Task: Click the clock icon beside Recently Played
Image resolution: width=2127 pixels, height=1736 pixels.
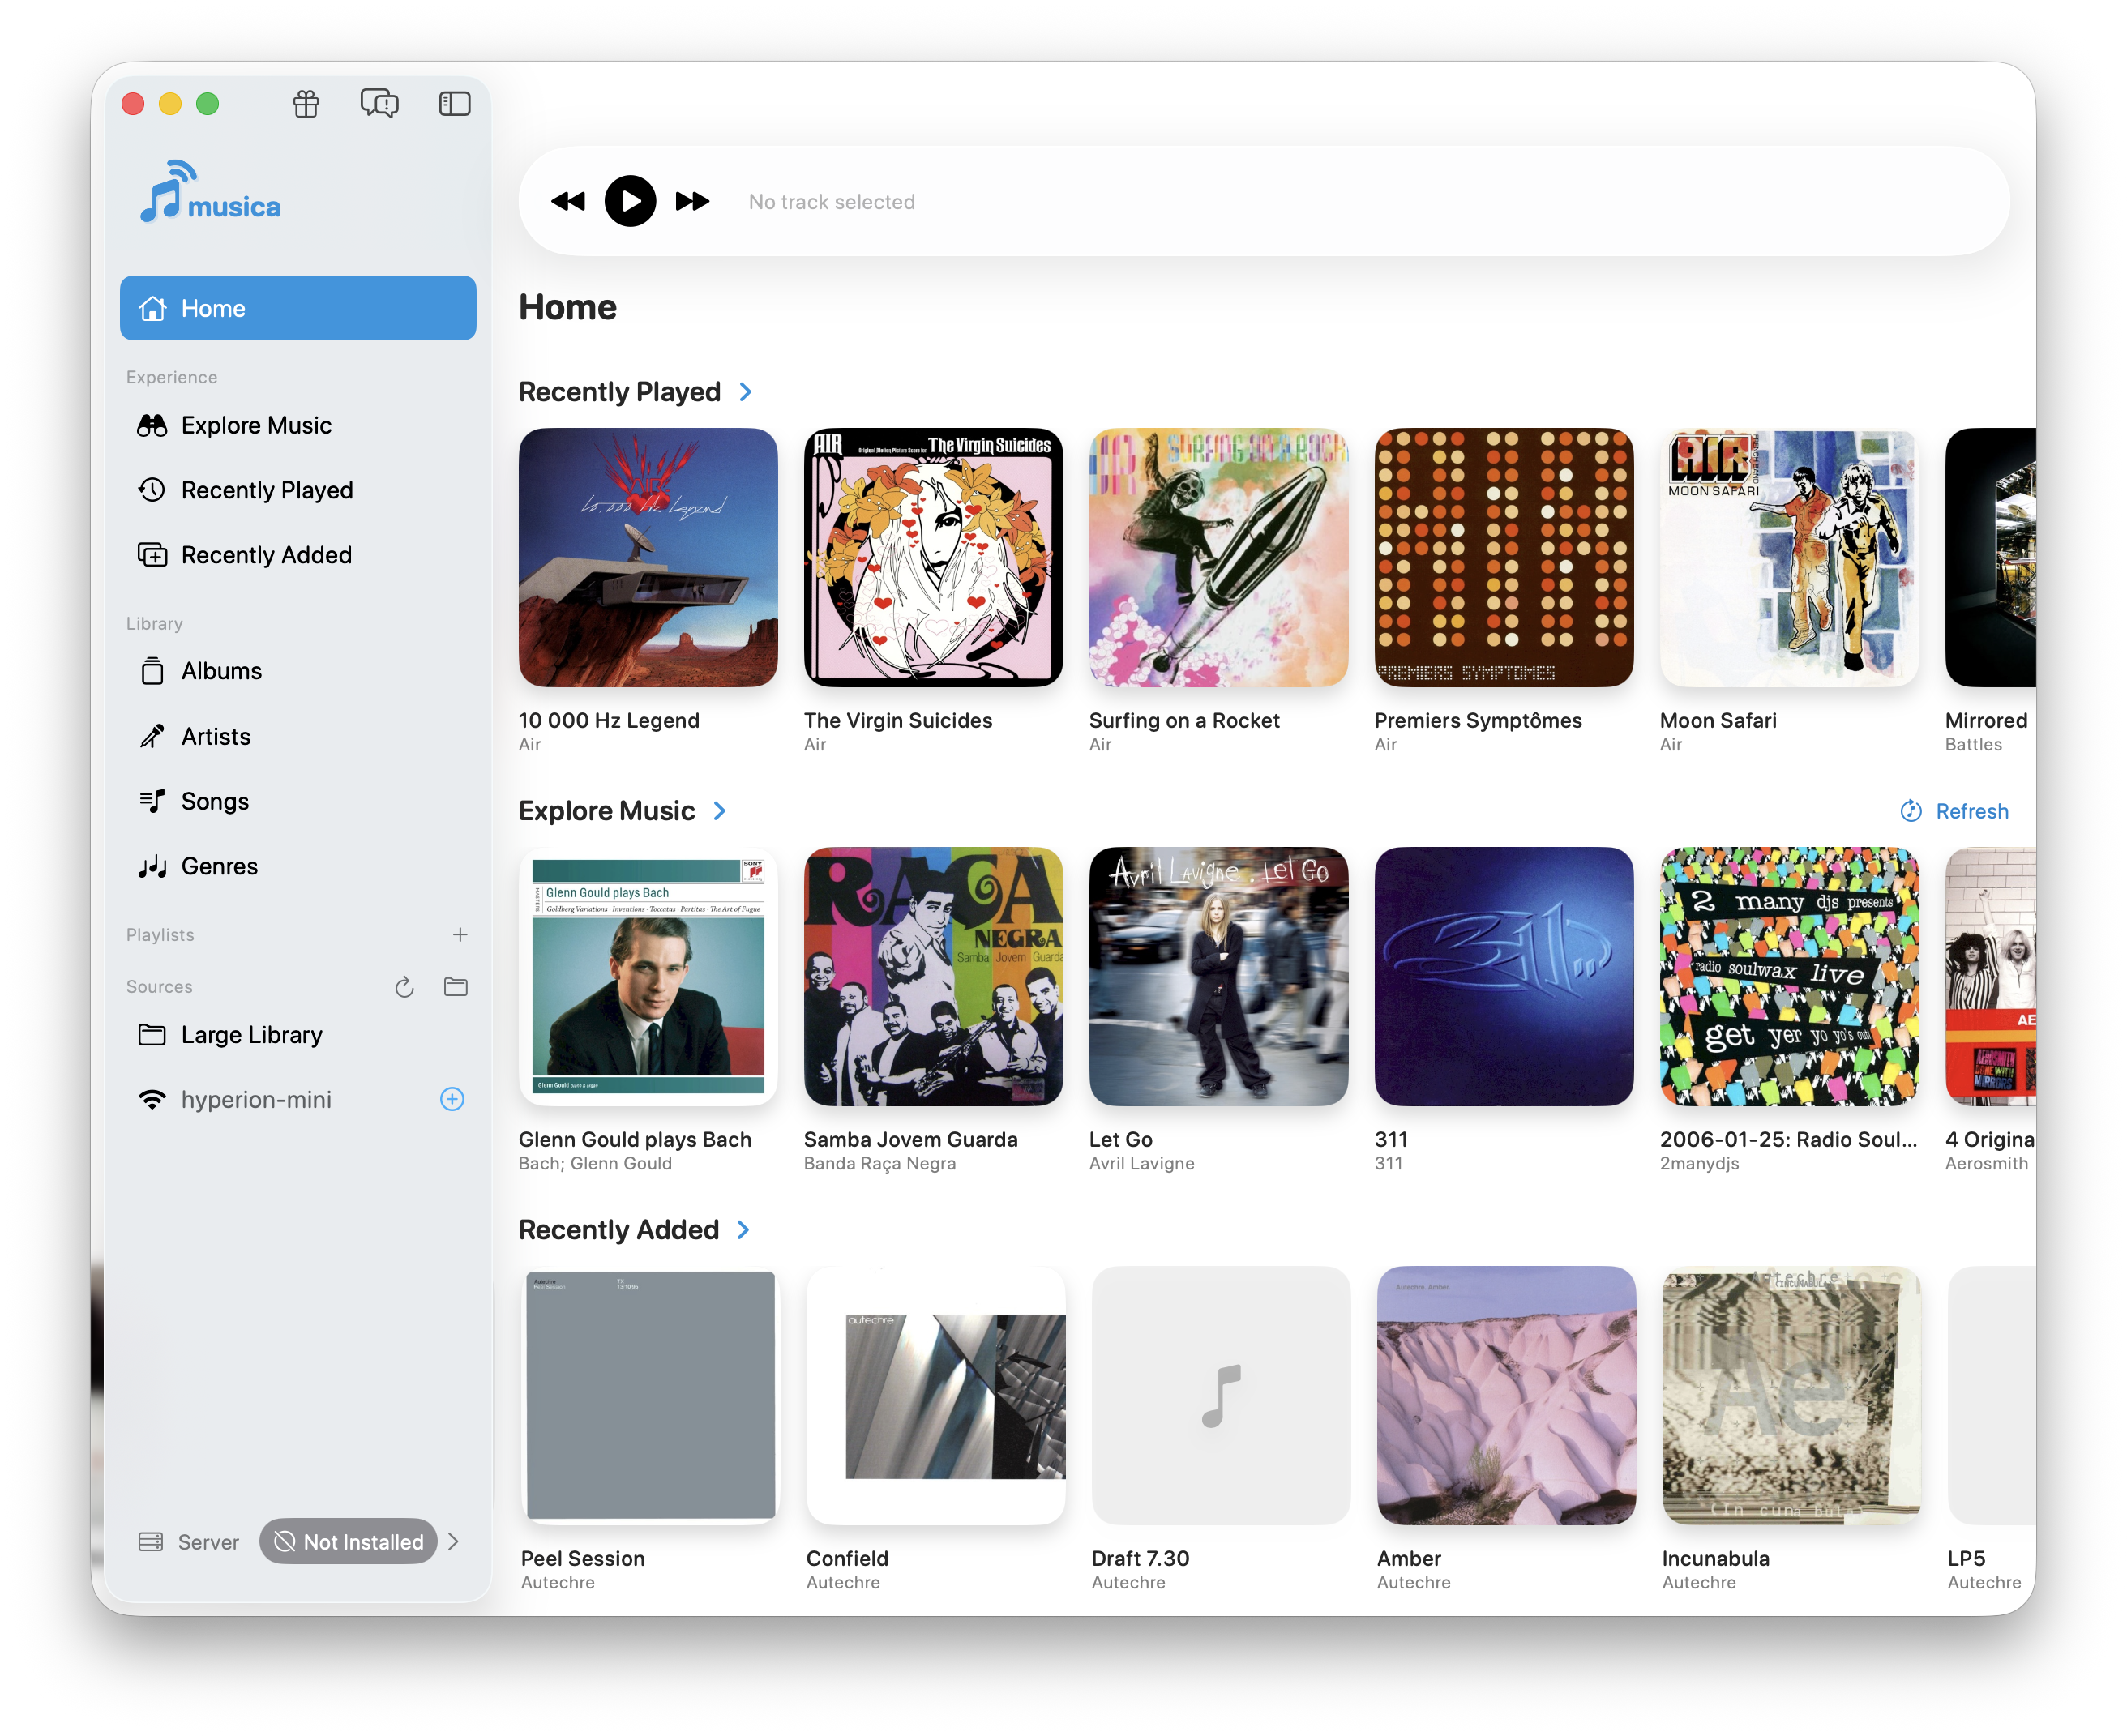Action: 152,490
